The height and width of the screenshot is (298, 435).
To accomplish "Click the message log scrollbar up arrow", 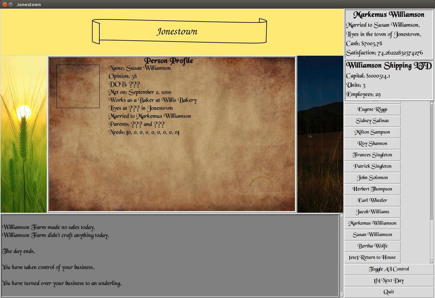I will (341, 215).
